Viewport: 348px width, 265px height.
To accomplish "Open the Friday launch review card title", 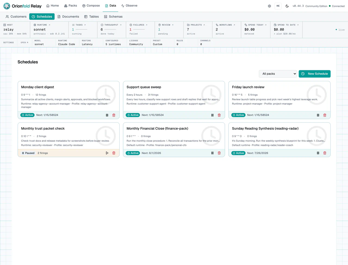I will tap(248, 87).
